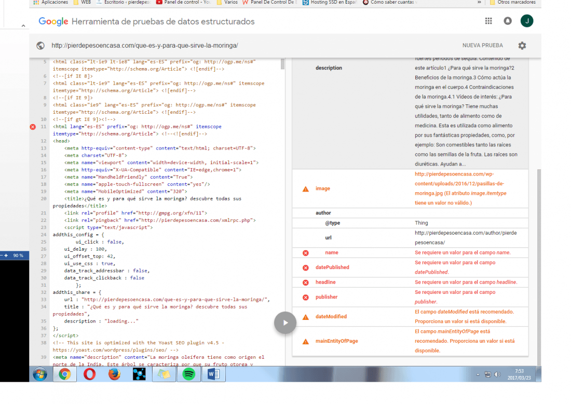Click the image URL pasillas-de-moringa.jpg link
The image size is (571, 404).
(x=460, y=188)
